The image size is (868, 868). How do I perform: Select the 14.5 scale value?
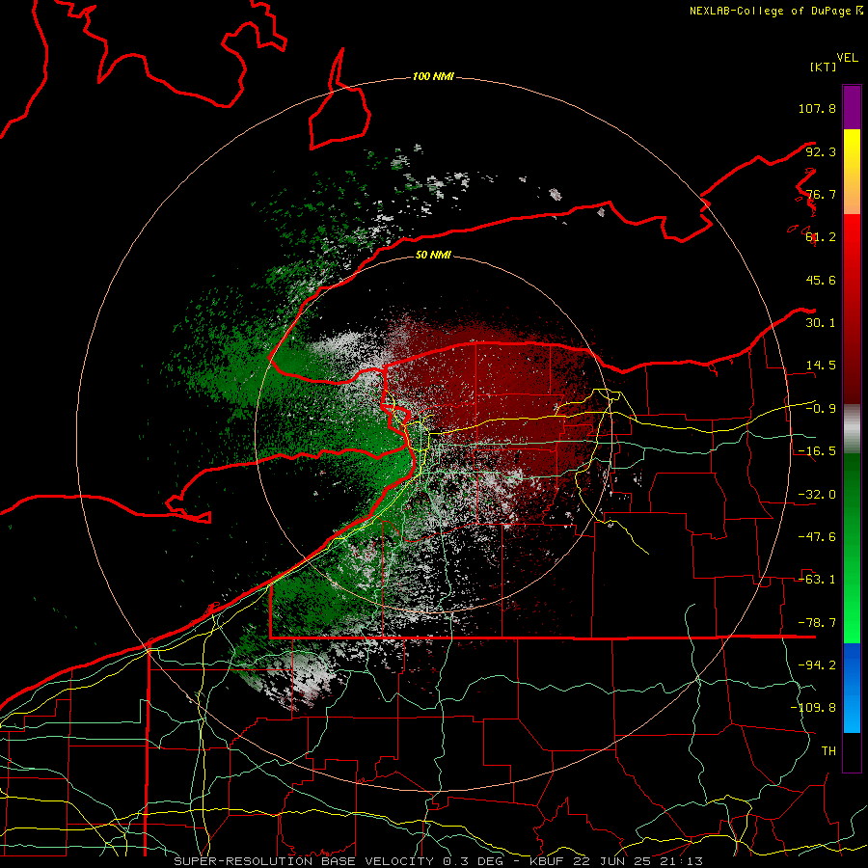coord(821,366)
